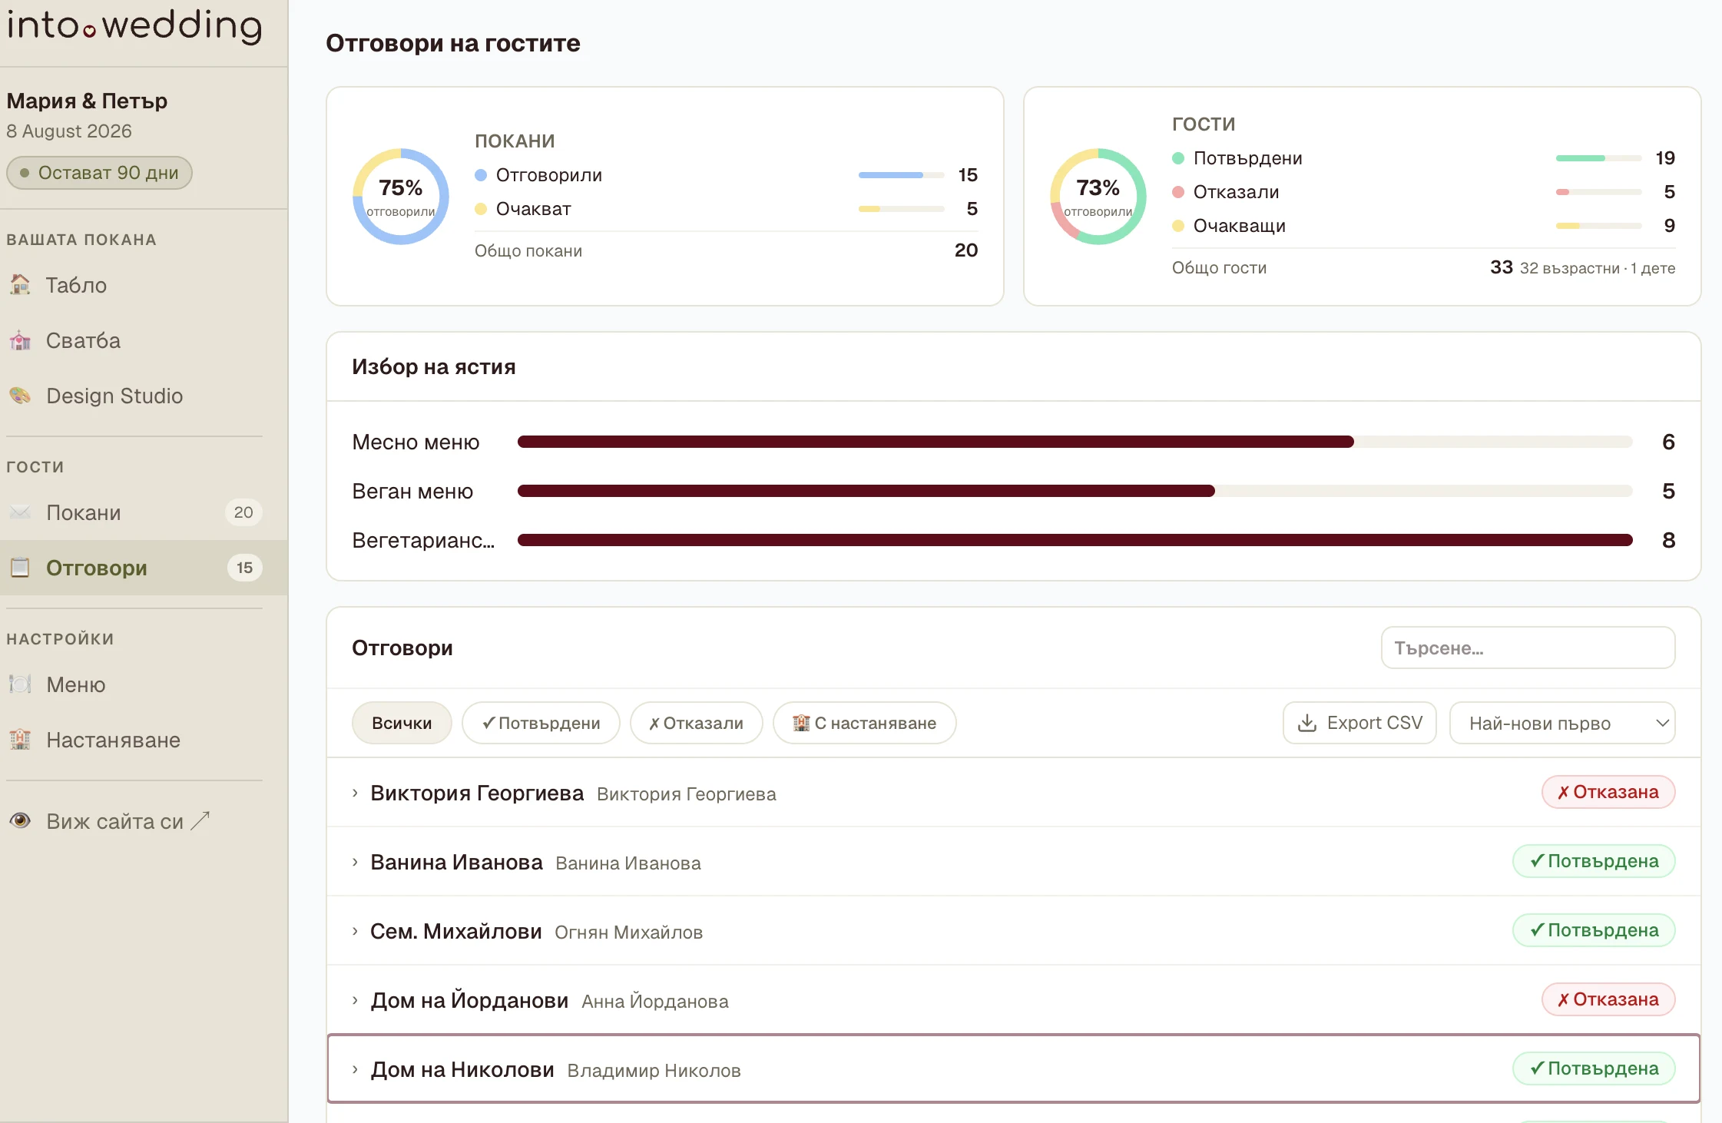Click the Export CSV download icon
1722x1123 pixels.
(1306, 723)
